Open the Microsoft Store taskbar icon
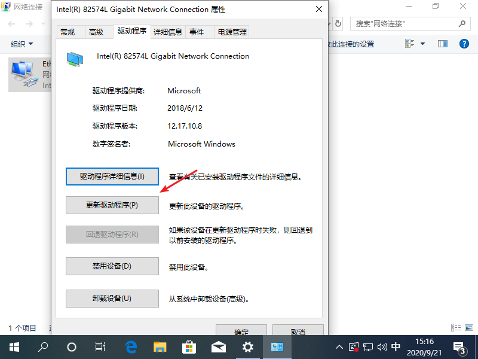This screenshot has width=478, height=359. point(189,346)
